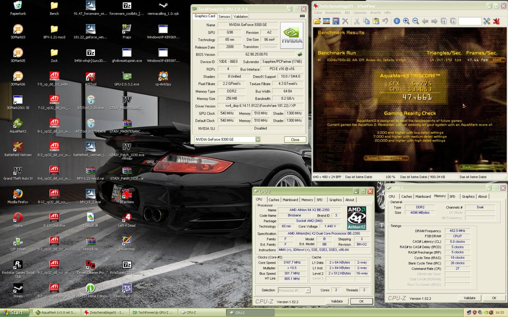The height and width of the screenshot is (317, 508).
Task: Click the previous image left arrow in IrfanView
Action: (x=425, y=21)
